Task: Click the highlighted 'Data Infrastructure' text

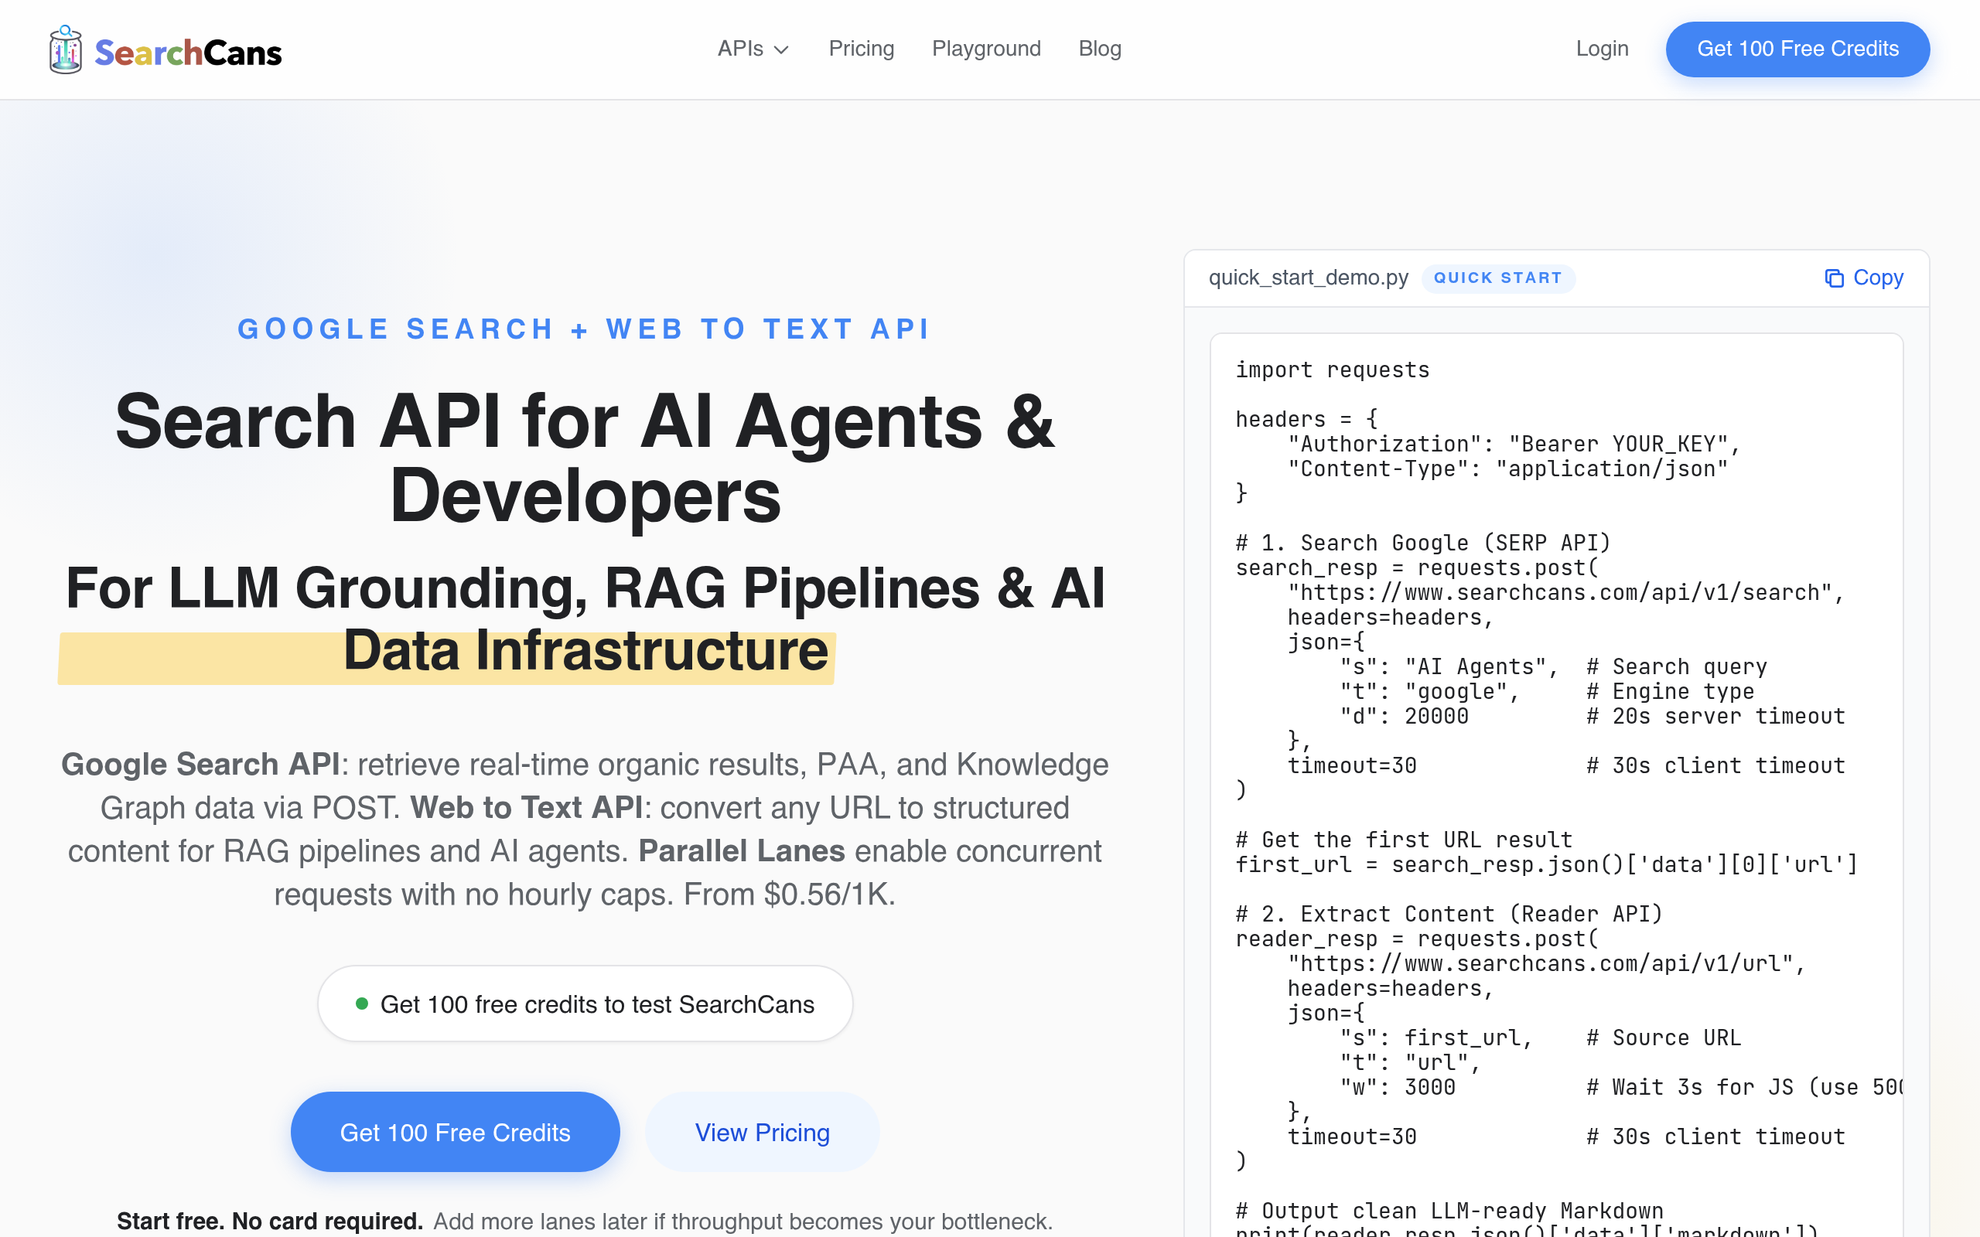Action: pyautogui.click(x=585, y=651)
